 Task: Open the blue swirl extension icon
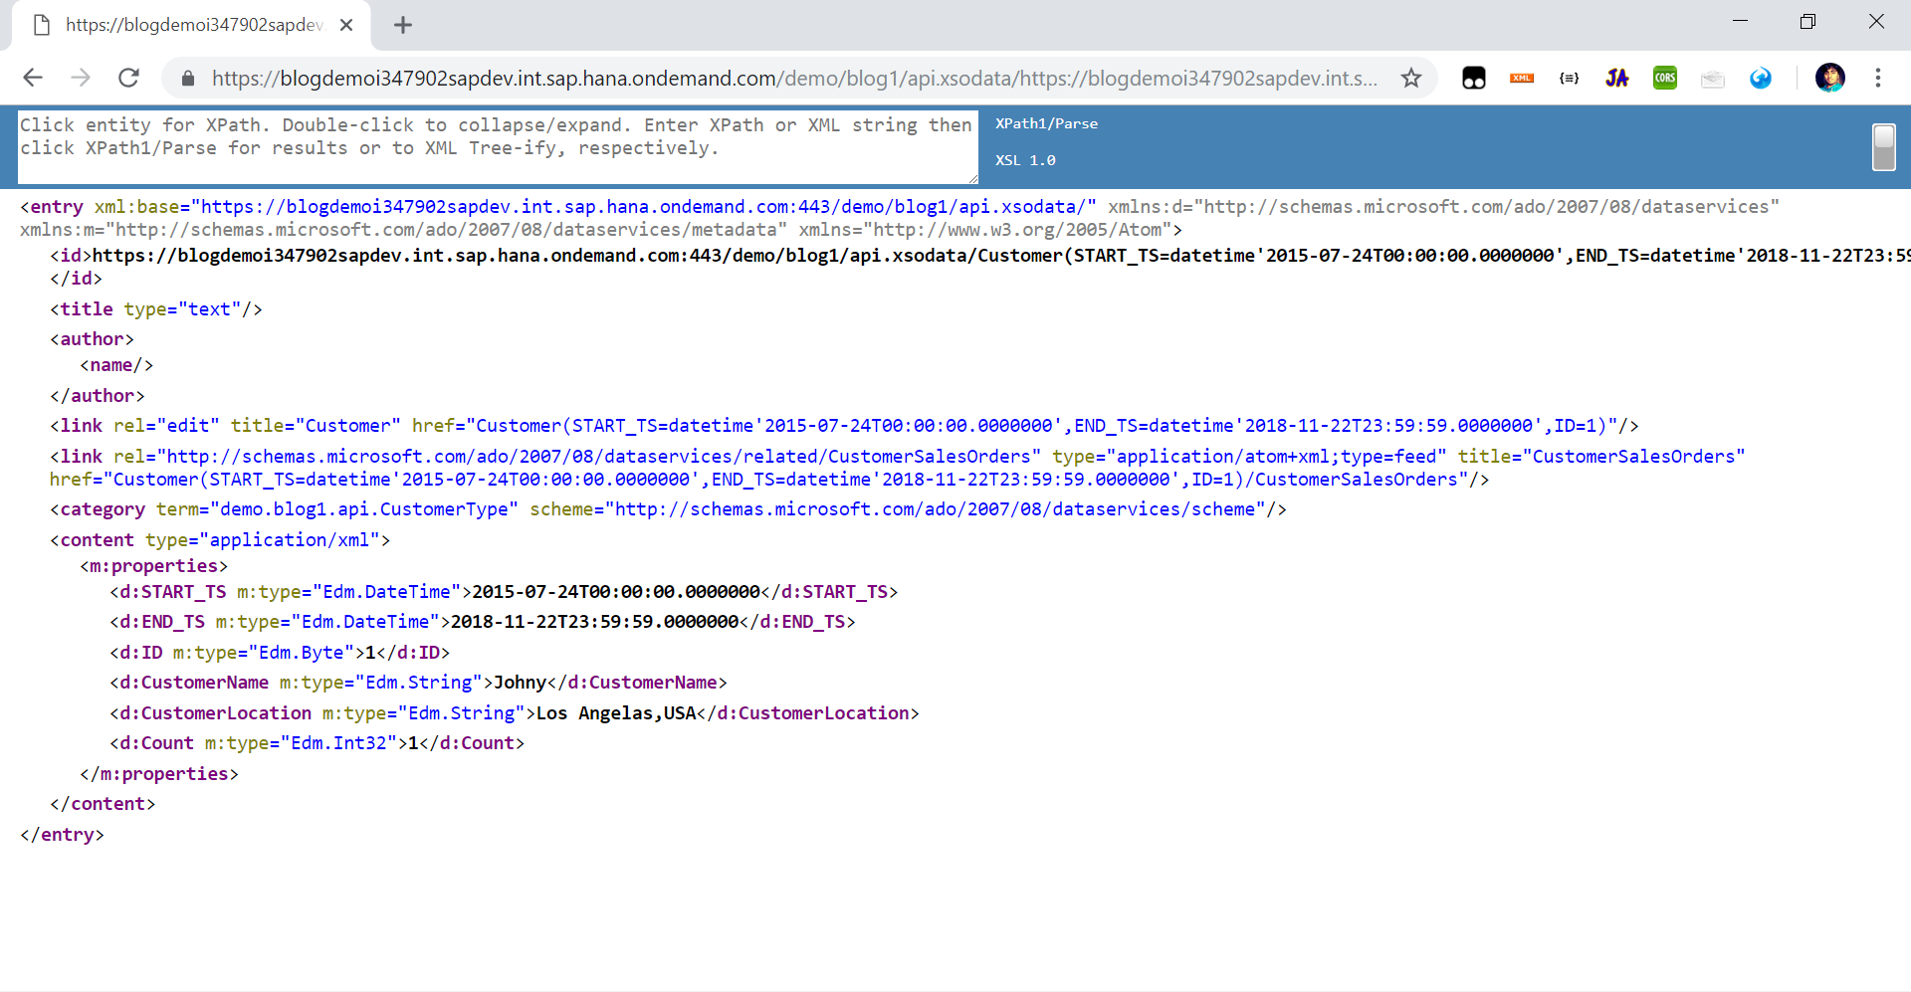coord(1760,78)
